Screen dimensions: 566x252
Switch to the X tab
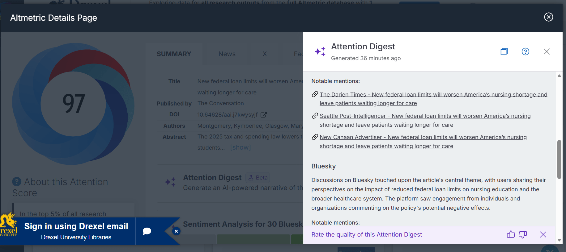coord(265,54)
